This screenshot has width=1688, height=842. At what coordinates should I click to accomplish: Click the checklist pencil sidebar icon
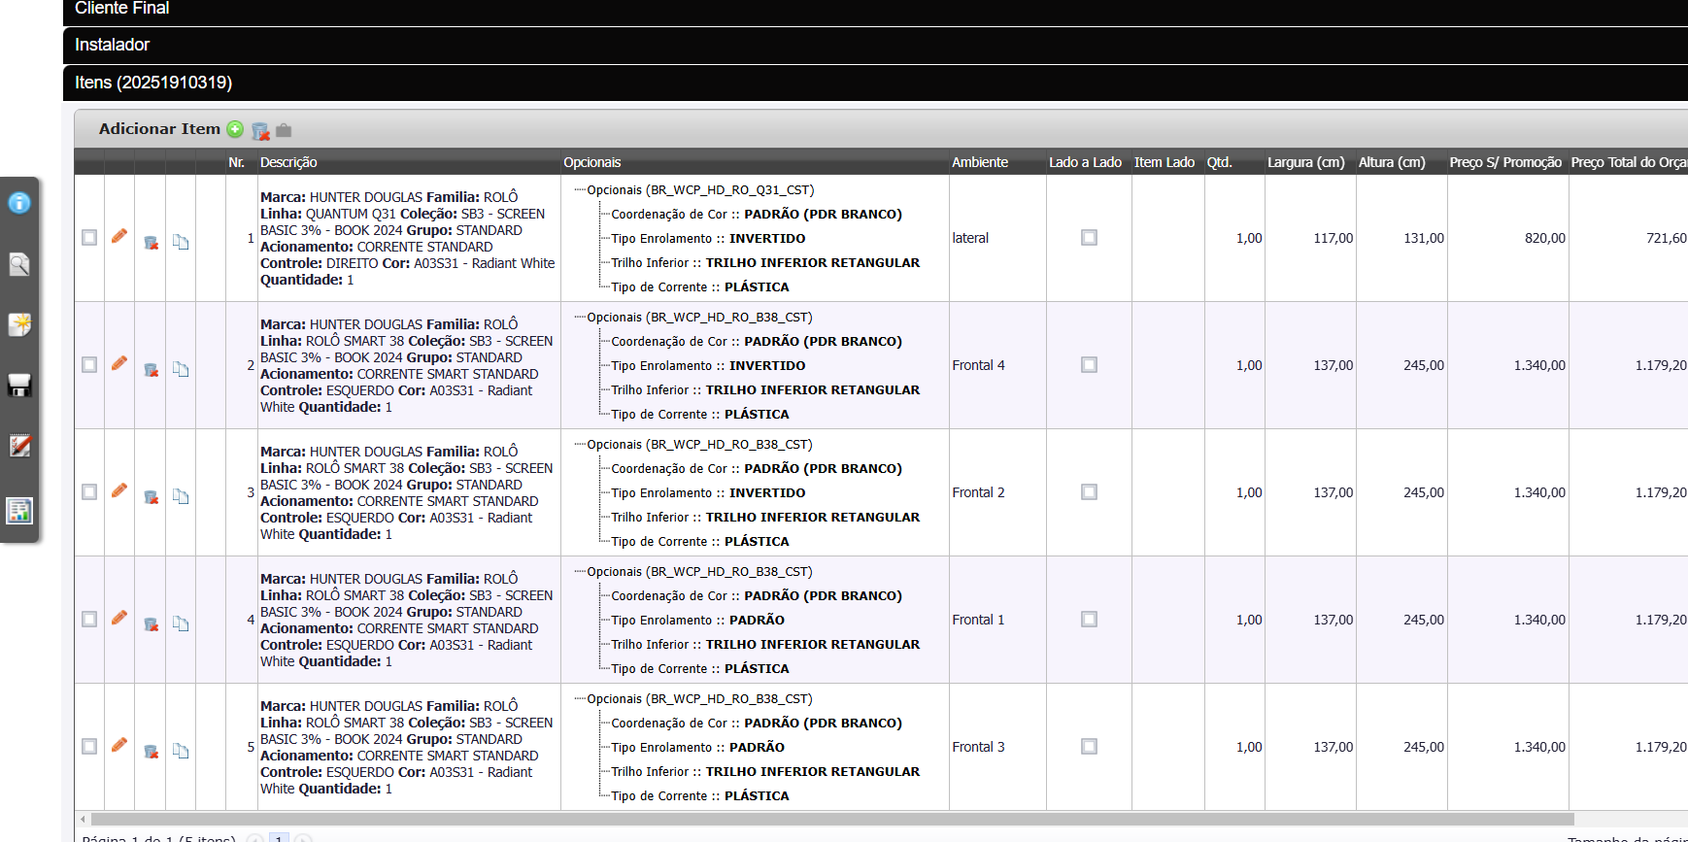point(19,447)
